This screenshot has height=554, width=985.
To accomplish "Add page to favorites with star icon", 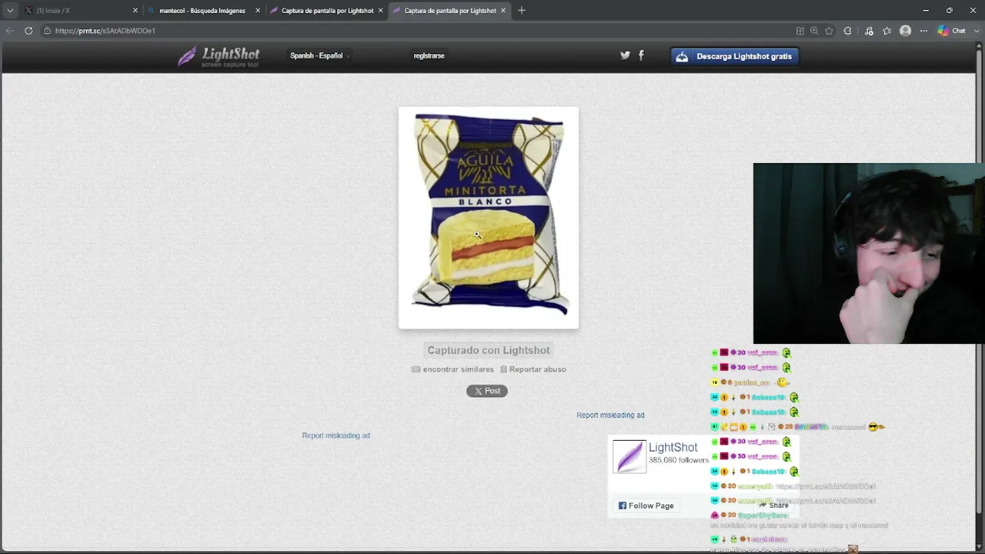I will pos(829,31).
